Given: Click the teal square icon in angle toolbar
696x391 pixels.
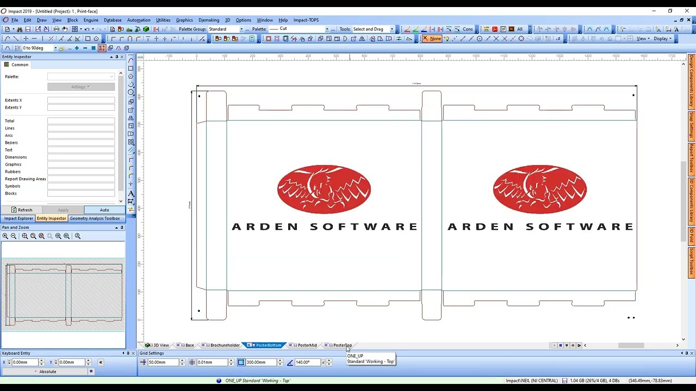Looking at the screenshot, I should pos(94,48).
